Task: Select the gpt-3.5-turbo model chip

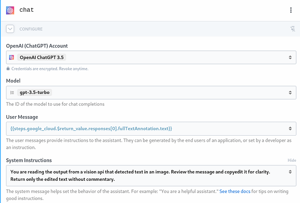Action: 35,93
